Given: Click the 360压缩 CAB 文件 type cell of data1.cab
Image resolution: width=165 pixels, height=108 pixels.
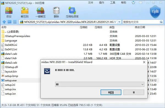Looking at the screenshot, I should pos(120,54).
